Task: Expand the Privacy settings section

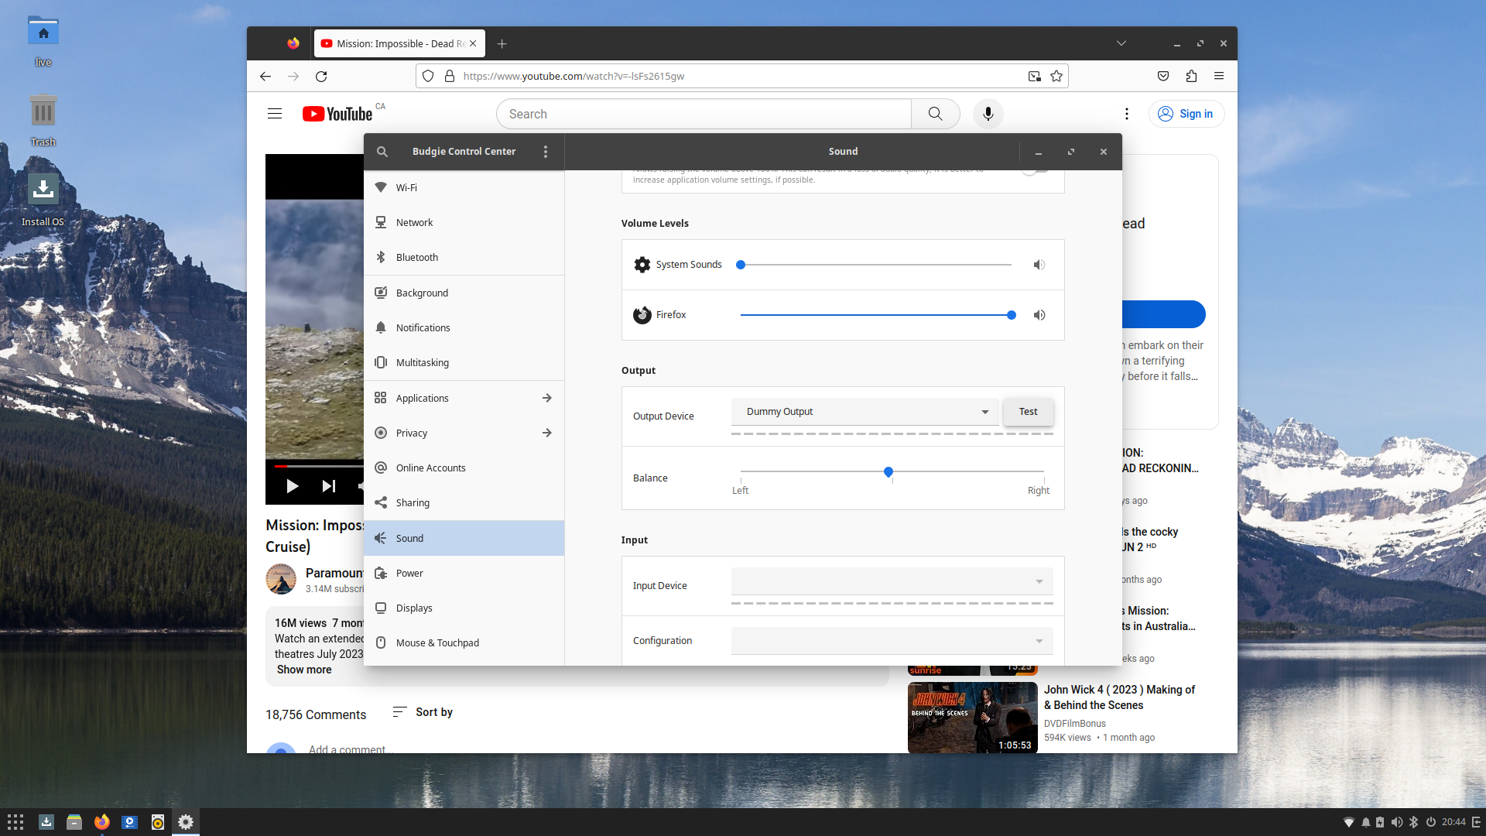Action: click(464, 433)
